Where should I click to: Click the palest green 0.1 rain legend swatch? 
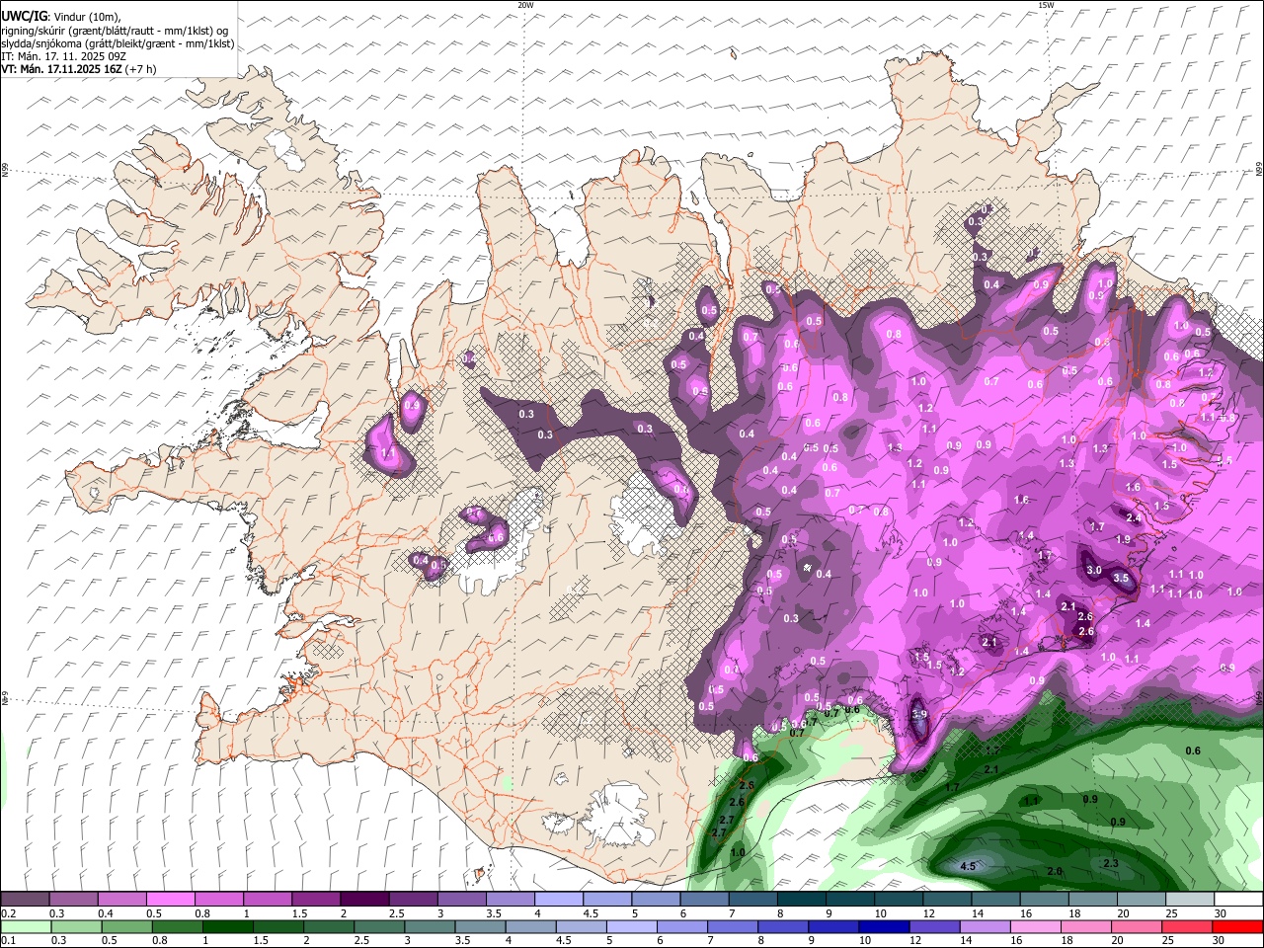pyautogui.click(x=26, y=926)
